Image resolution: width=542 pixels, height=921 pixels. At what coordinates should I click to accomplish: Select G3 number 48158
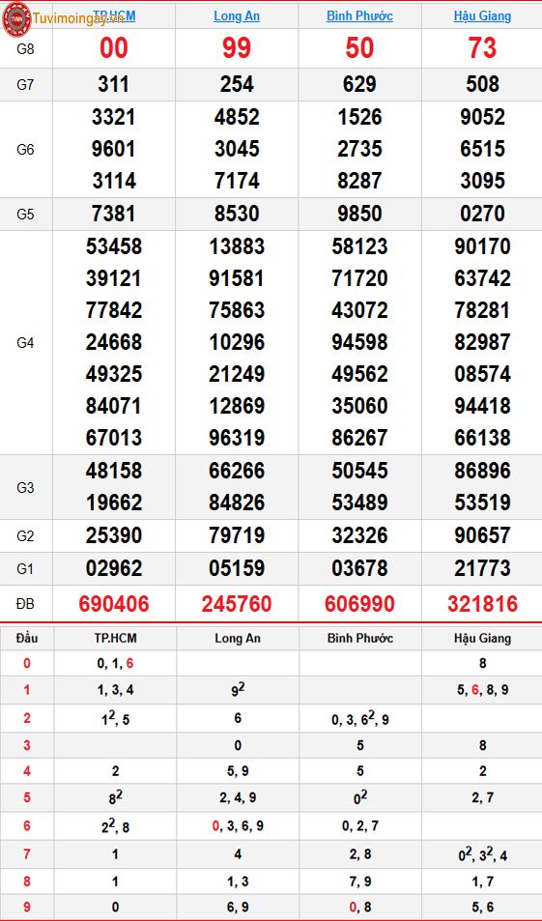click(113, 471)
